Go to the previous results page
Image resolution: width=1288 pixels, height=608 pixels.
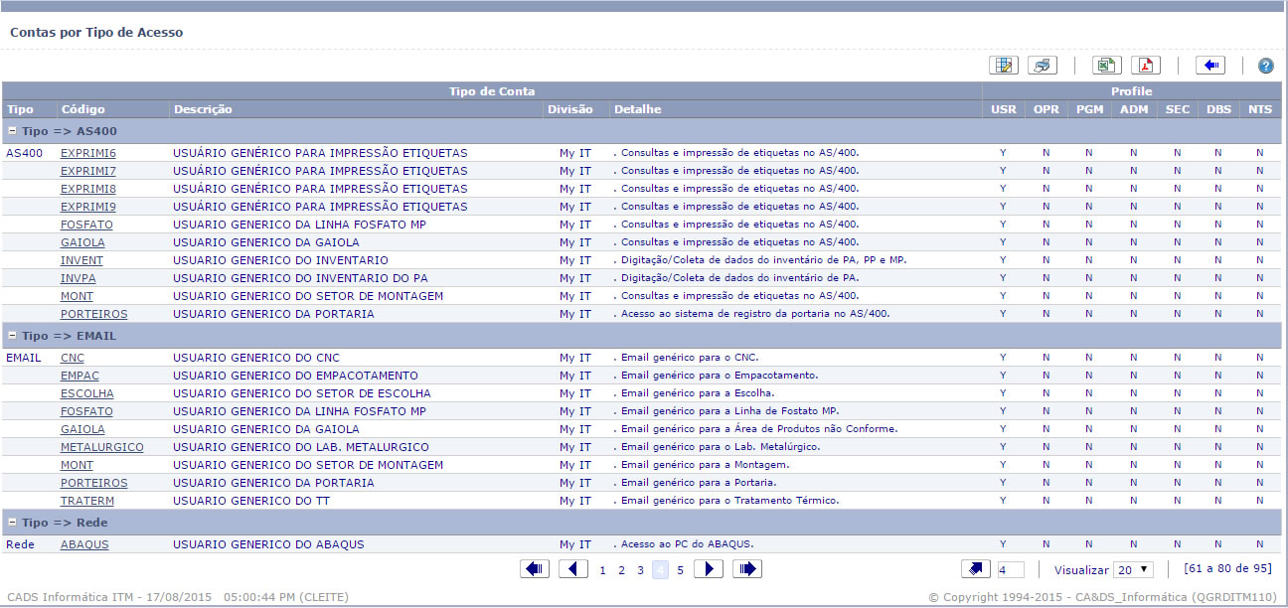click(x=572, y=569)
